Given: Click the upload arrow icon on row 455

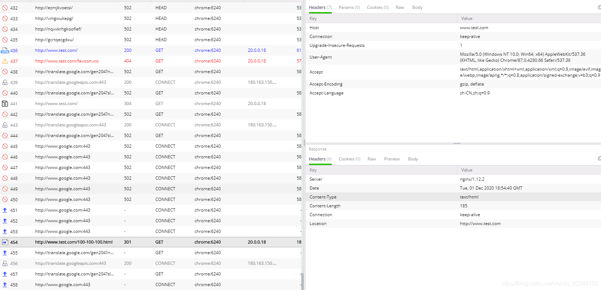Looking at the screenshot, I should coord(5,253).
